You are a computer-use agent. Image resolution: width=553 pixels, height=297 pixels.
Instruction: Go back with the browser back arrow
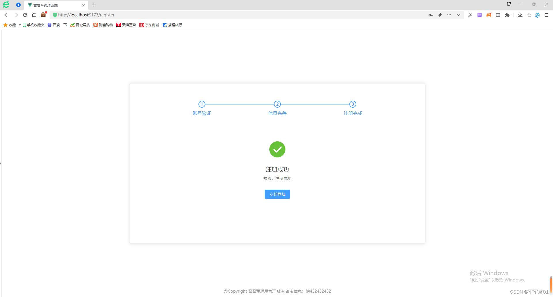6,15
